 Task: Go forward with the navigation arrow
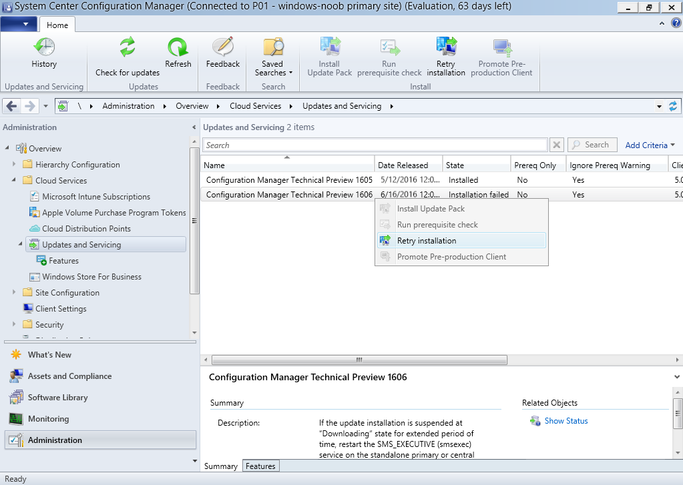pyautogui.click(x=29, y=106)
